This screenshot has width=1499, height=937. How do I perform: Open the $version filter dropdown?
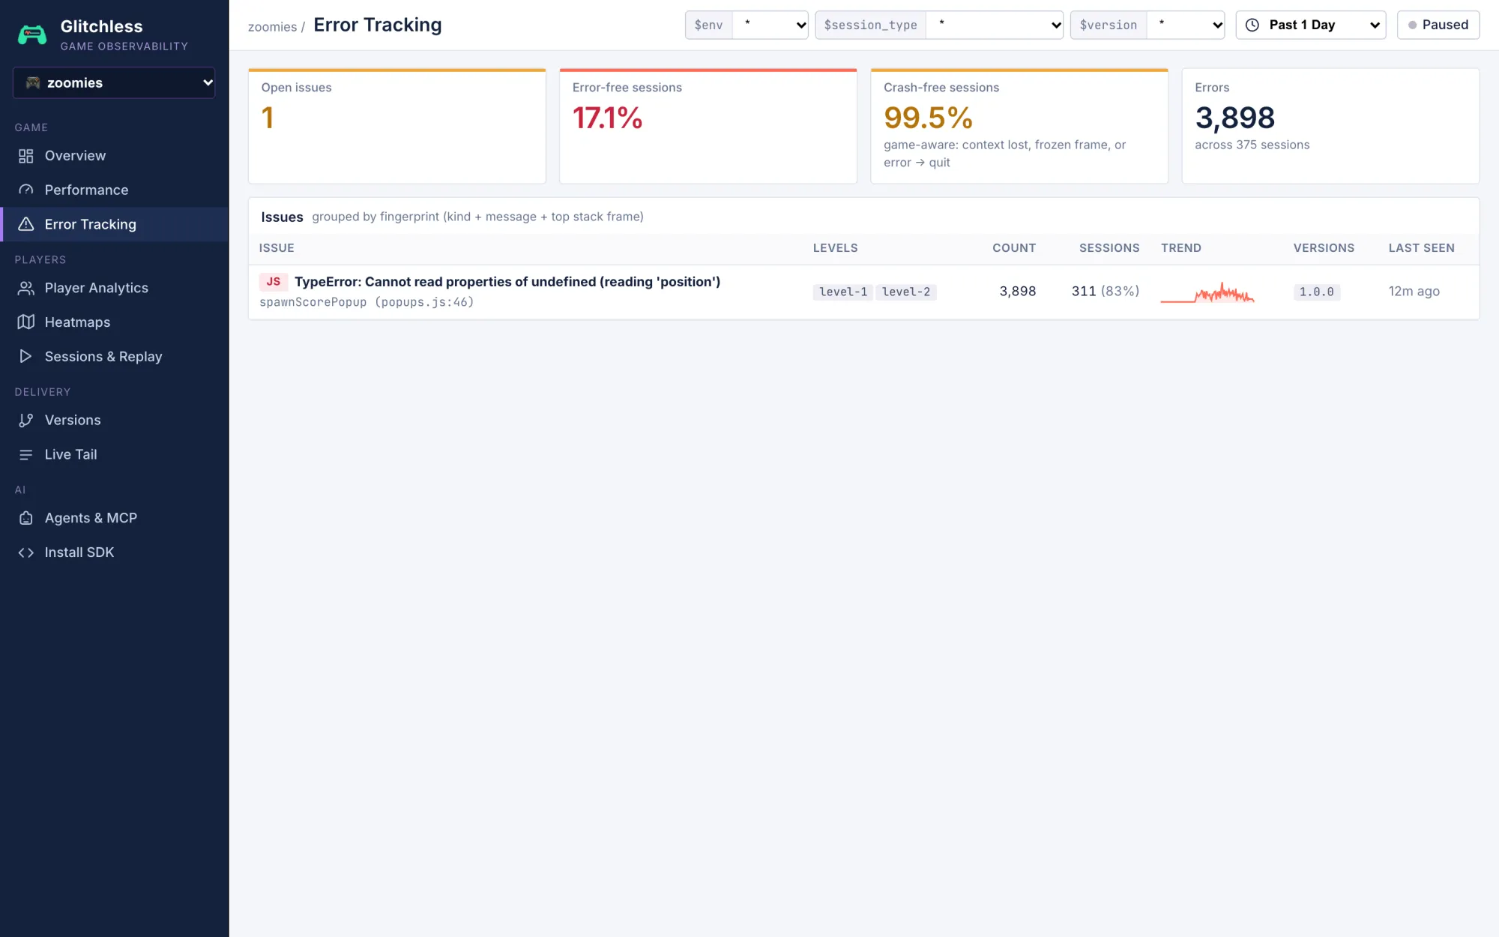[x=1186, y=25]
